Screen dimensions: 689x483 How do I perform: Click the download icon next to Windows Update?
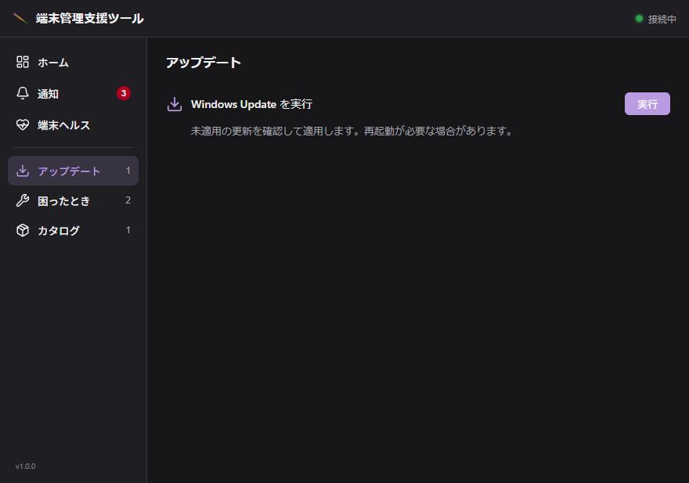click(x=175, y=104)
